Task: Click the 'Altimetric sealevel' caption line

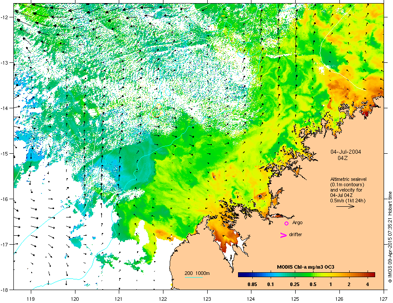Action: (x=348, y=179)
